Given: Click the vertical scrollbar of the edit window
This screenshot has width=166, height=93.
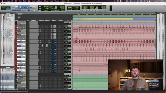Looking at the screenshot, I should [x=156, y=44].
